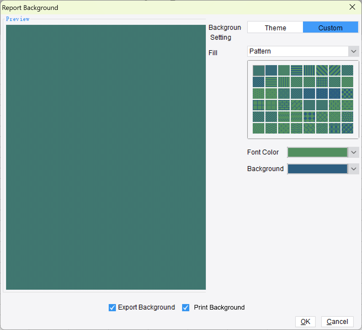Pick the nearly solid blue pattern
362x330 pixels.
pyautogui.click(x=335, y=94)
